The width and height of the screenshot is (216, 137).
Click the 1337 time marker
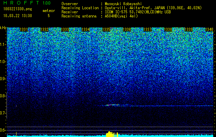(147, 29)
